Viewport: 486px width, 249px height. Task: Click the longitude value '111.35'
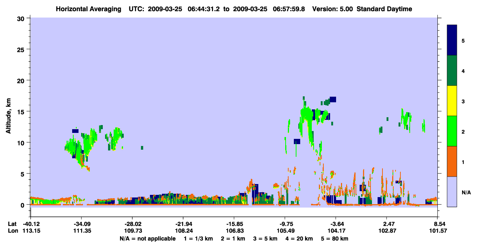81,231
